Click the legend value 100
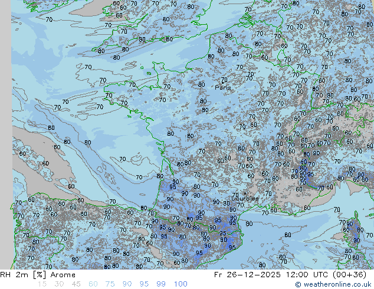The width and height of the screenshot is (374, 289). (x=181, y=284)
